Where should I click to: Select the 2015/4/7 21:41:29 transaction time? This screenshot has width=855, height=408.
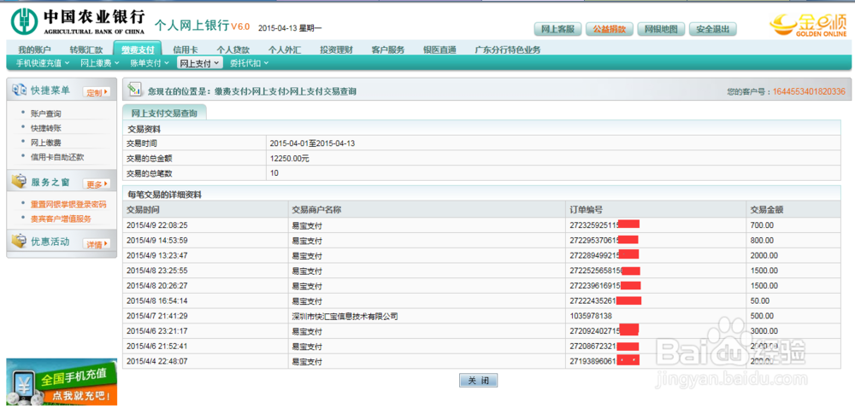click(x=157, y=316)
